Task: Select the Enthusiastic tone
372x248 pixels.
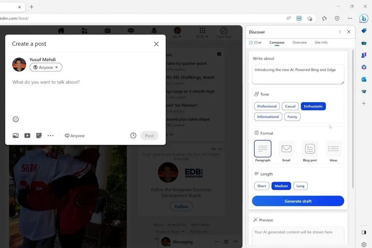Action: click(x=313, y=106)
